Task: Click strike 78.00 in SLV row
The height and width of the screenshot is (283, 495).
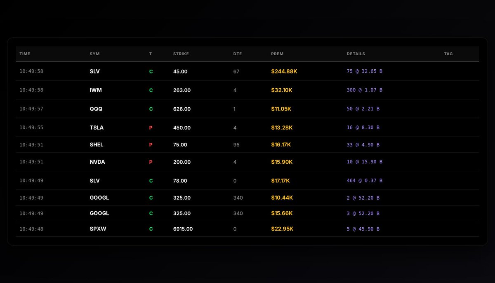Action: pyautogui.click(x=180, y=181)
